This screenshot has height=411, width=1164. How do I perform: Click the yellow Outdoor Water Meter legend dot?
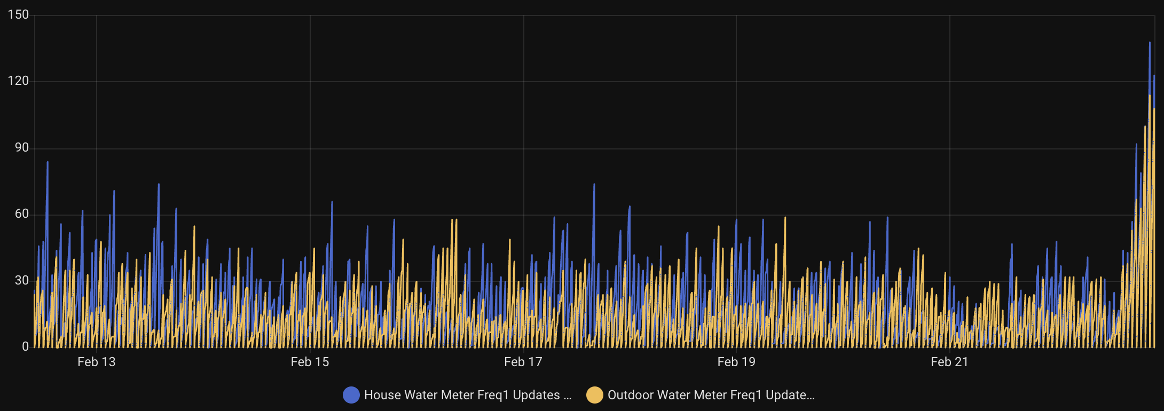coord(594,395)
